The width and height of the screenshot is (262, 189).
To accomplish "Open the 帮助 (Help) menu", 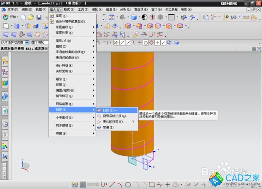I will (x=186, y=9).
